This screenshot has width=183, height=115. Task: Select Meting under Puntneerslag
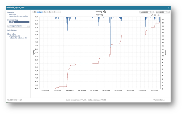point(19,22)
